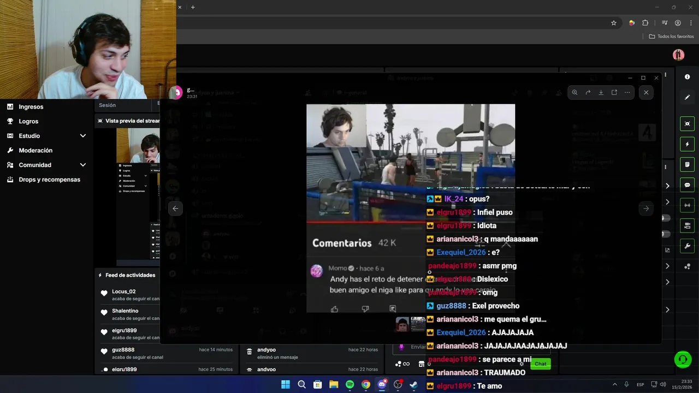Image resolution: width=699 pixels, height=393 pixels.
Task: Open the chat bubble icon in sidebar
Action: coord(687,185)
